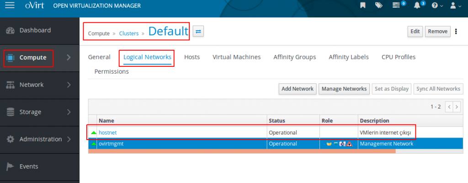Switch to the Logical Networks tab
Screen dimensions: 468x183
(148, 57)
